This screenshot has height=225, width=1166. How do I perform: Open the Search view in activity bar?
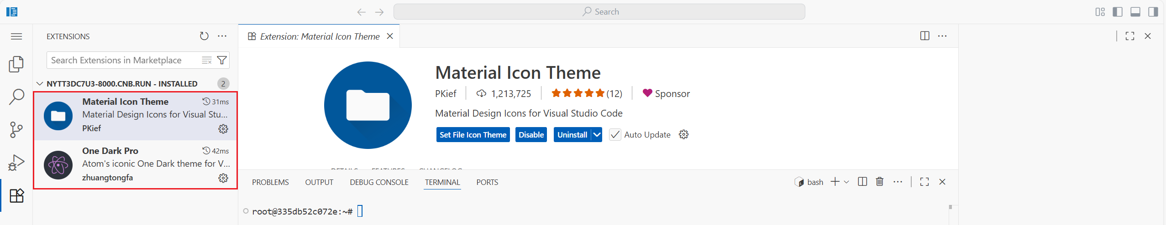pyautogui.click(x=16, y=97)
